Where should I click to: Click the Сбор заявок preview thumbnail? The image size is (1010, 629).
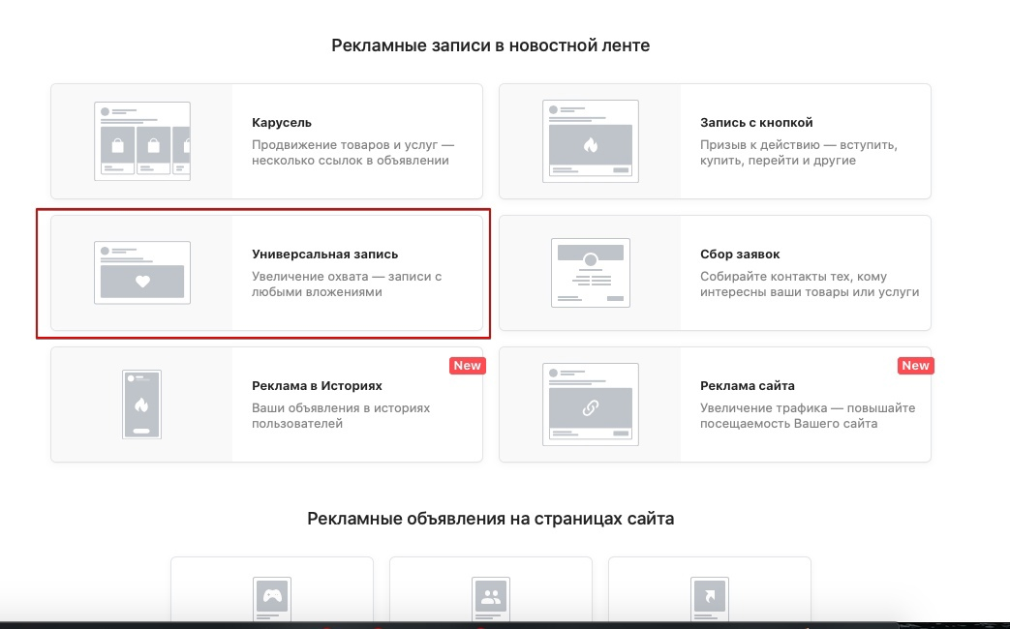(590, 272)
